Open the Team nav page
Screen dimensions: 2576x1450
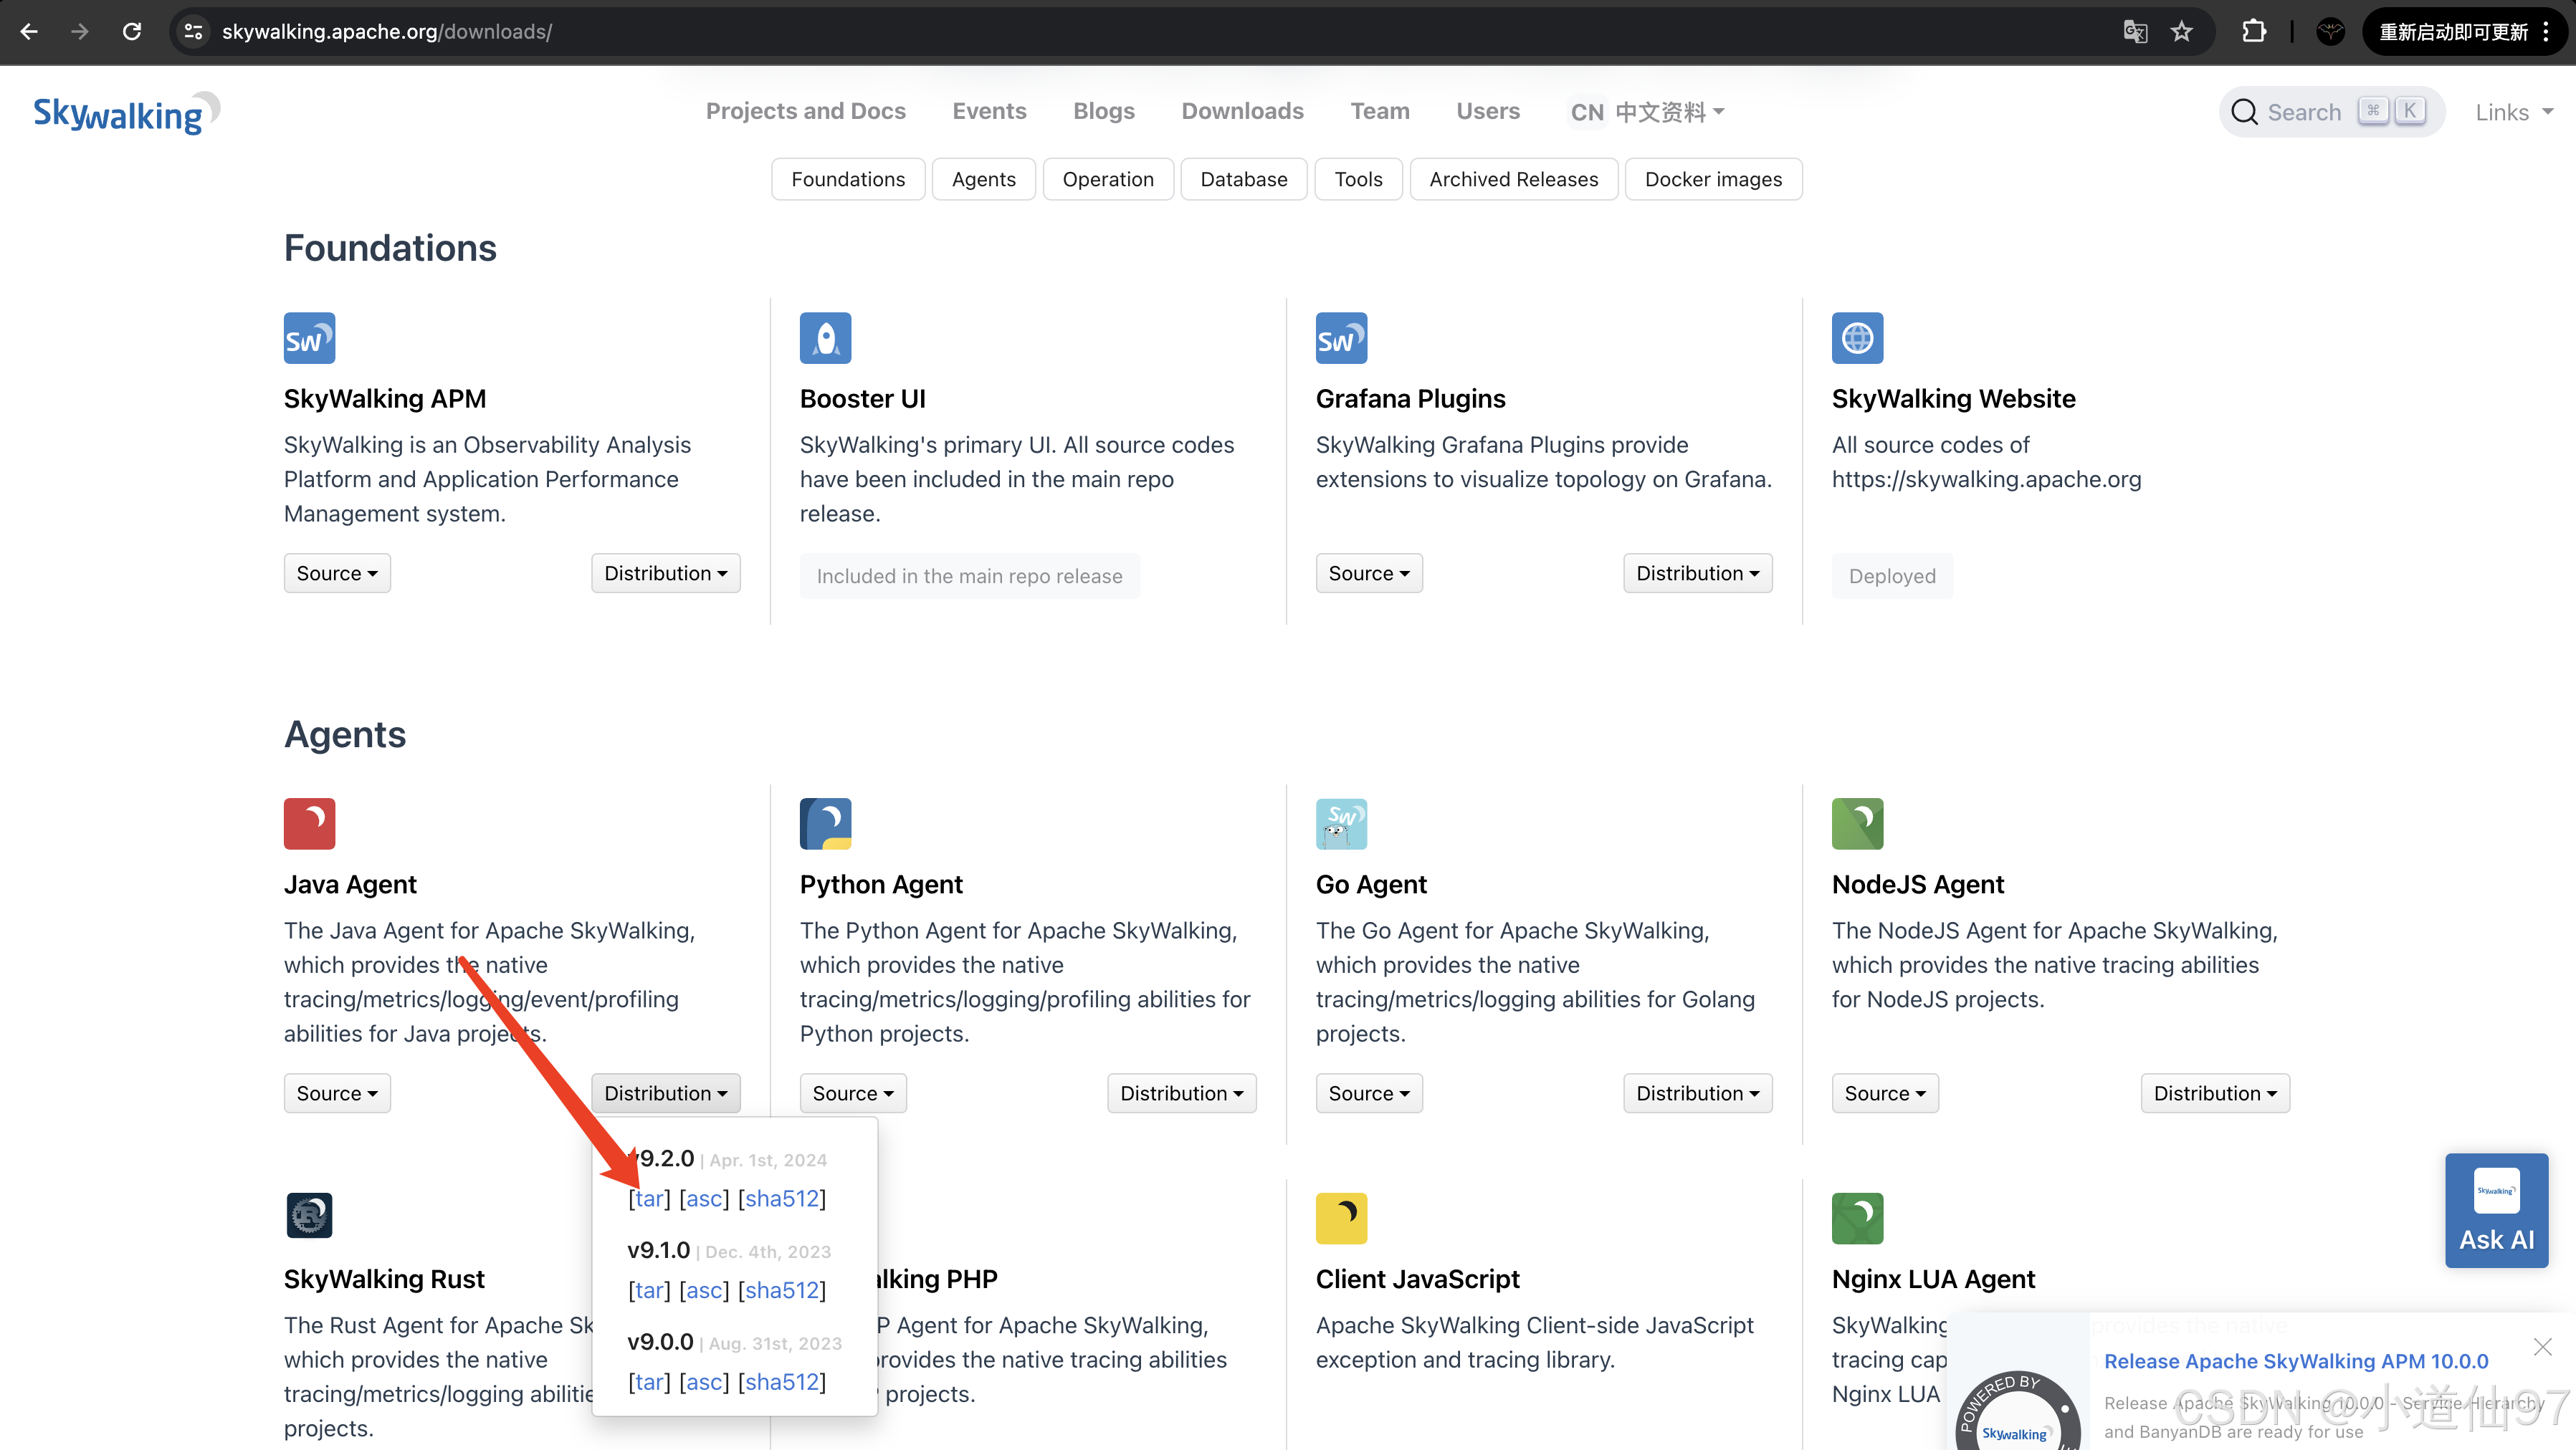point(1380,111)
